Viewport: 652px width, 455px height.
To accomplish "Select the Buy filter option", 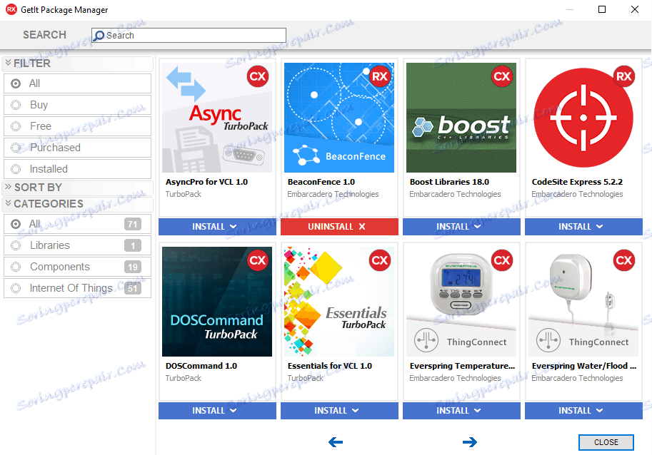I will coord(77,105).
